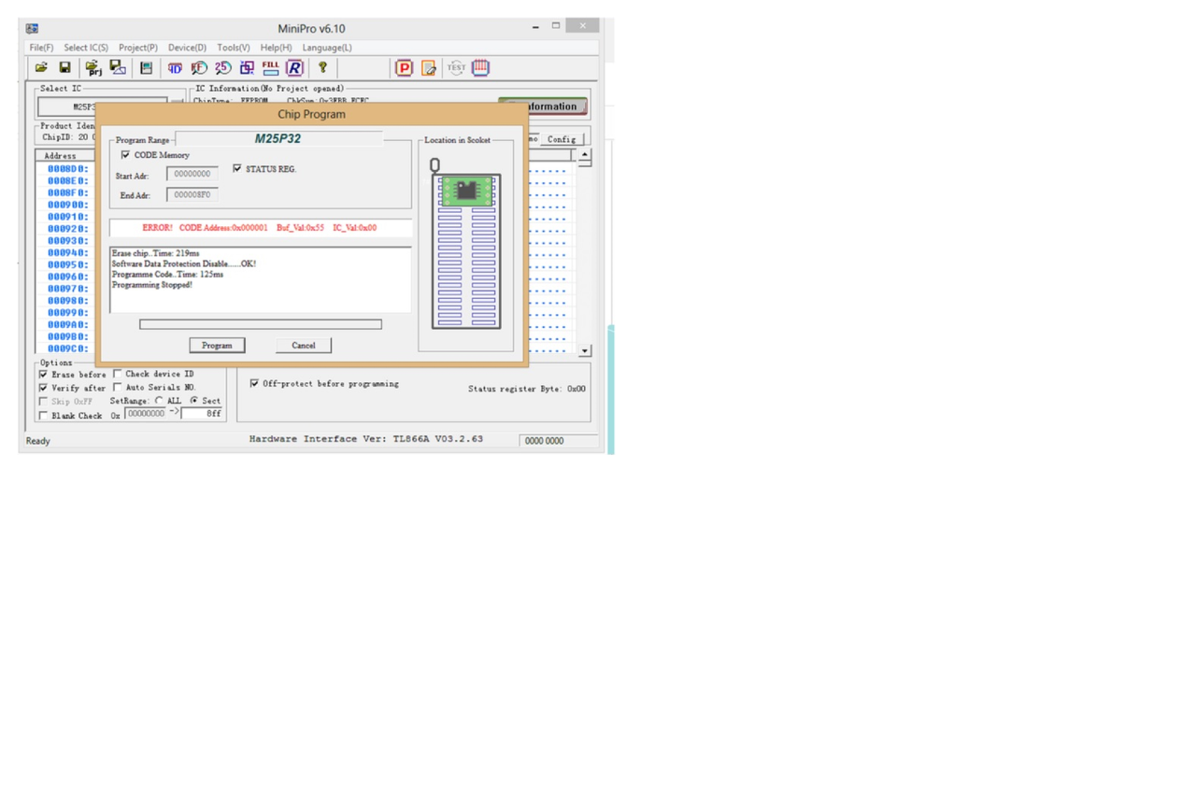This screenshot has width=1196, height=797.
Task: Click the 'Programming Stopped!' log line
Action: click(x=152, y=285)
